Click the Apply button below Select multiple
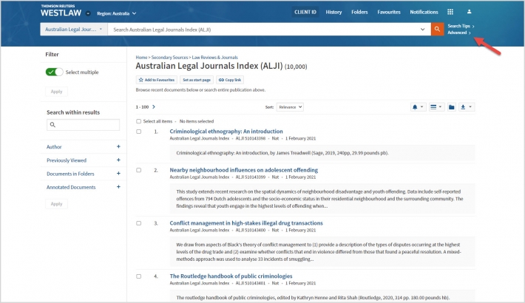The height and width of the screenshot is (303, 525). click(x=56, y=92)
